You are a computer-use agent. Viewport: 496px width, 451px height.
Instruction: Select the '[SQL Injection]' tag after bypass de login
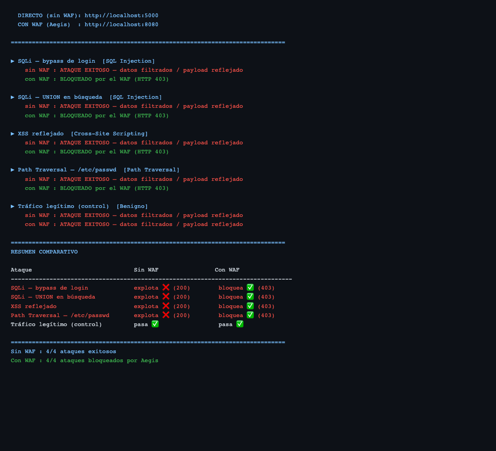129,61
